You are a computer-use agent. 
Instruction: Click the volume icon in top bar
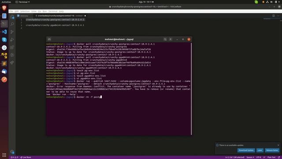[x=271, y=2]
